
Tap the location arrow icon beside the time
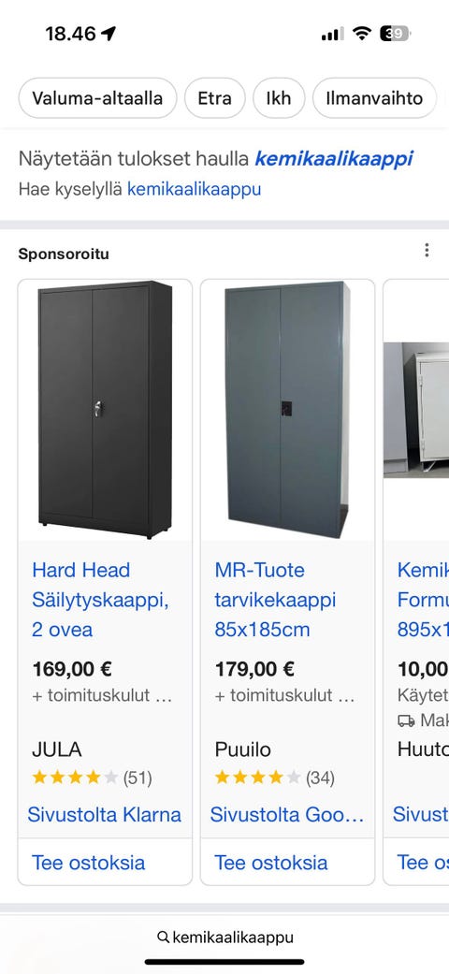(x=109, y=33)
